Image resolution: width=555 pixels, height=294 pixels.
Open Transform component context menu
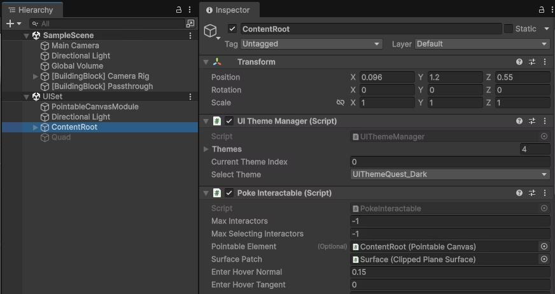click(545, 62)
